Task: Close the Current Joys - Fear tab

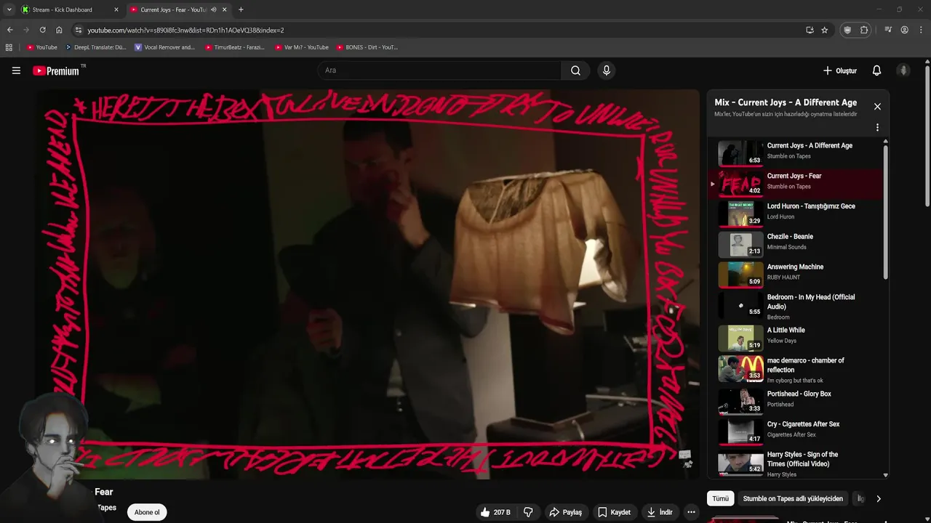Action: click(225, 9)
